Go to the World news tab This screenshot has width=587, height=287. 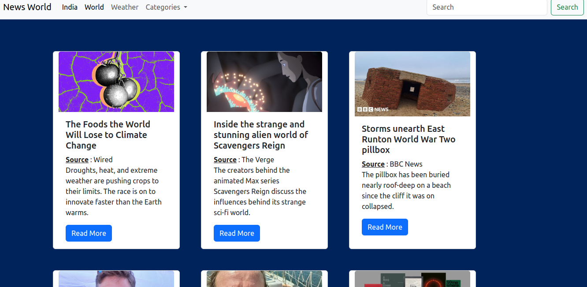click(x=94, y=7)
